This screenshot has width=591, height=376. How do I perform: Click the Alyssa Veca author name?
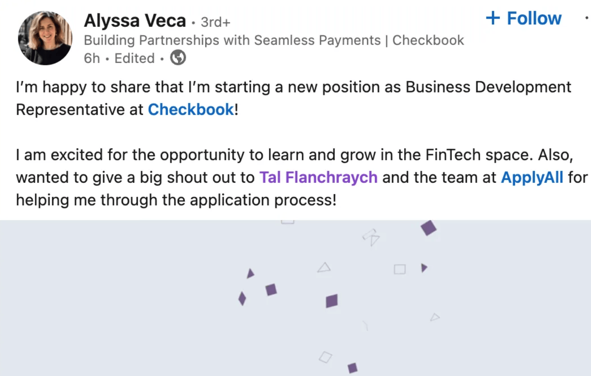pyautogui.click(x=135, y=21)
